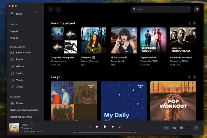Mute with the volume speaker icon
The height and width of the screenshot is (138, 207).
click(x=175, y=128)
